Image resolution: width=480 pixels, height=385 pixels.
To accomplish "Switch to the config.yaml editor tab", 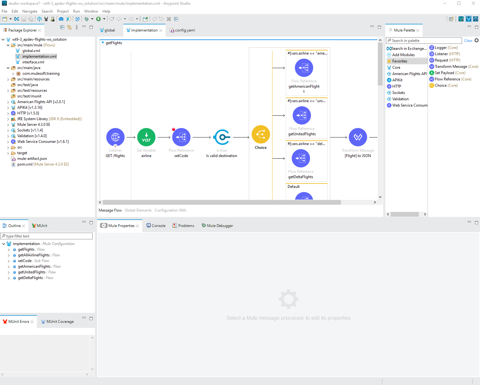I will coord(184,30).
